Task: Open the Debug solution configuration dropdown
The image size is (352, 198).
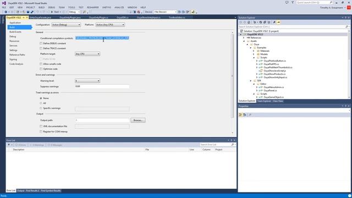Action: (74, 12)
